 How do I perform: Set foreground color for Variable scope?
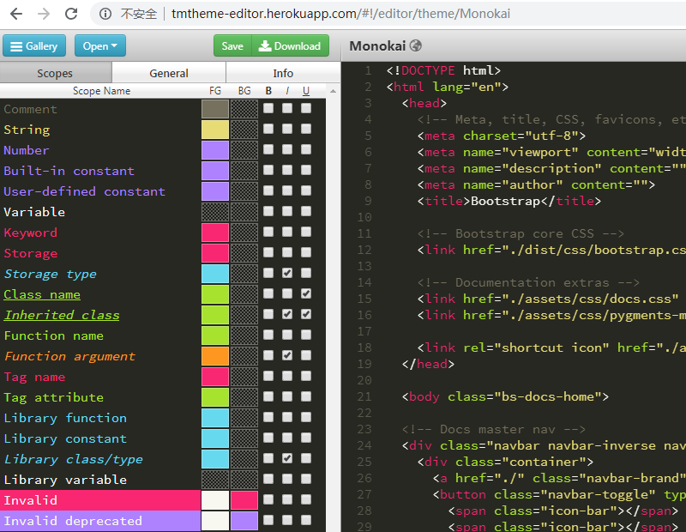coord(215,212)
